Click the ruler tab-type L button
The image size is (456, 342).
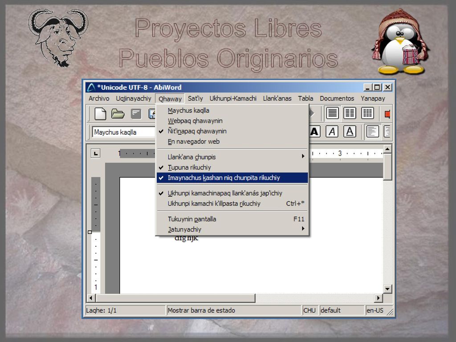(x=95, y=153)
